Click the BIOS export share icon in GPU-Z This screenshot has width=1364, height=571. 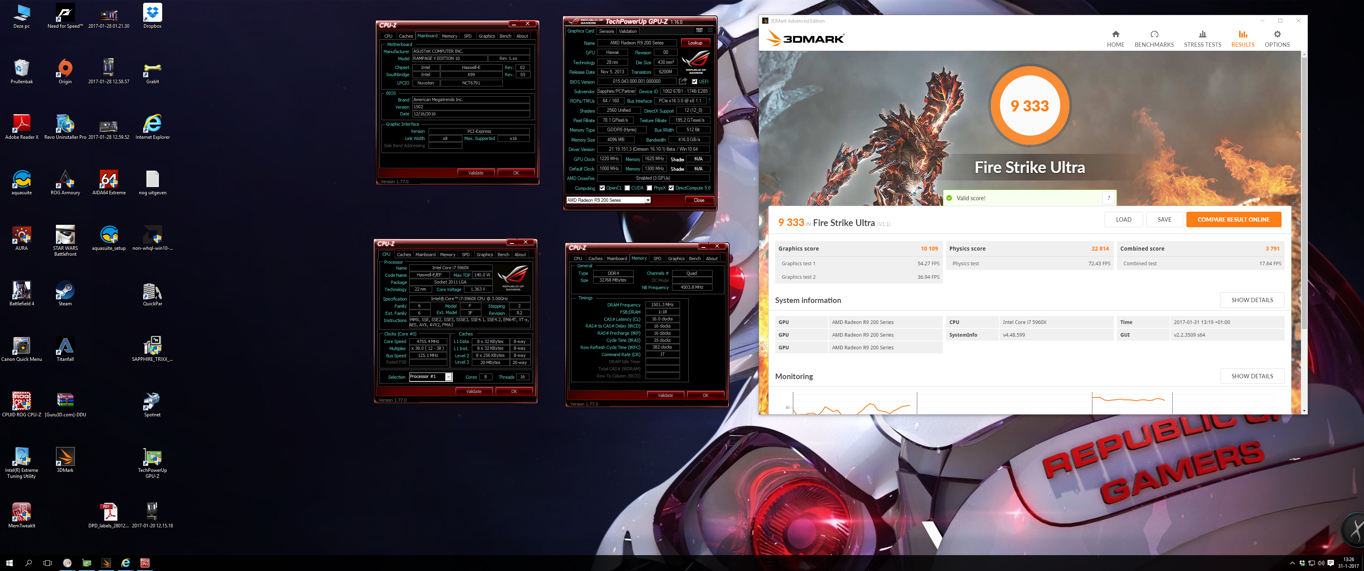[683, 81]
